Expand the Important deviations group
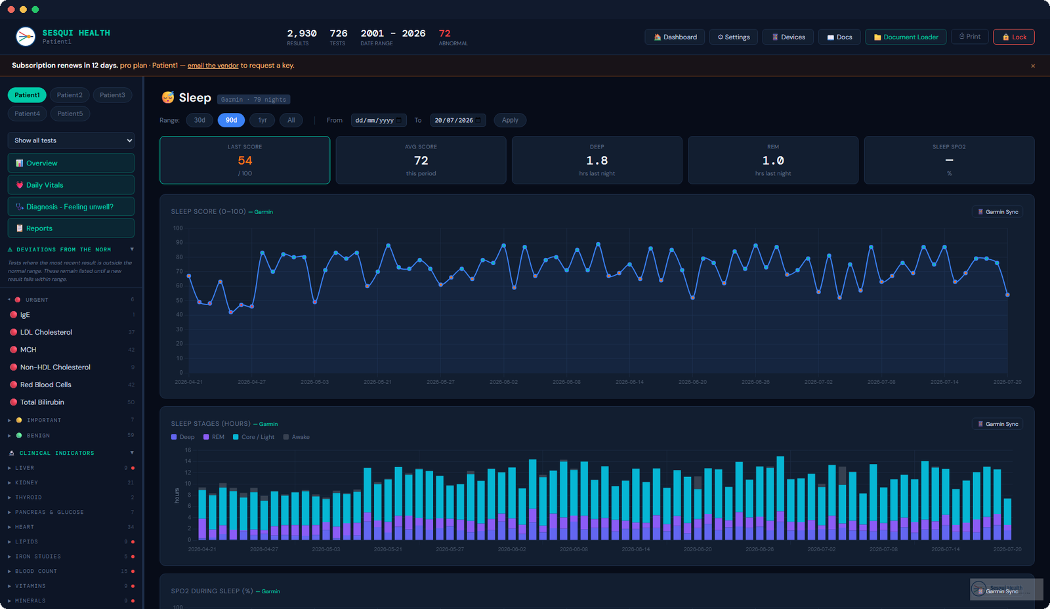 [71, 420]
